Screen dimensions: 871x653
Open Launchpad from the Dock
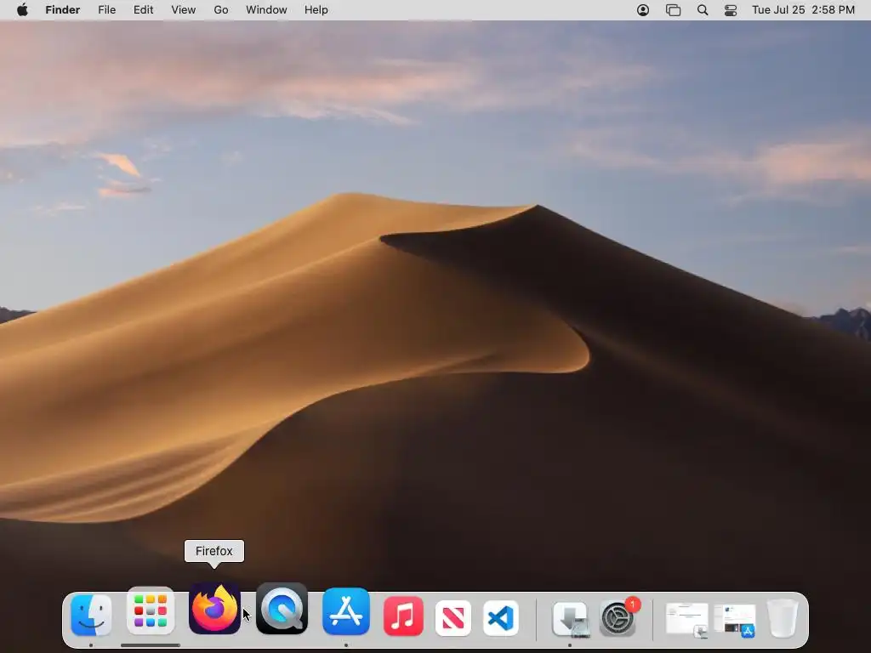151,610
